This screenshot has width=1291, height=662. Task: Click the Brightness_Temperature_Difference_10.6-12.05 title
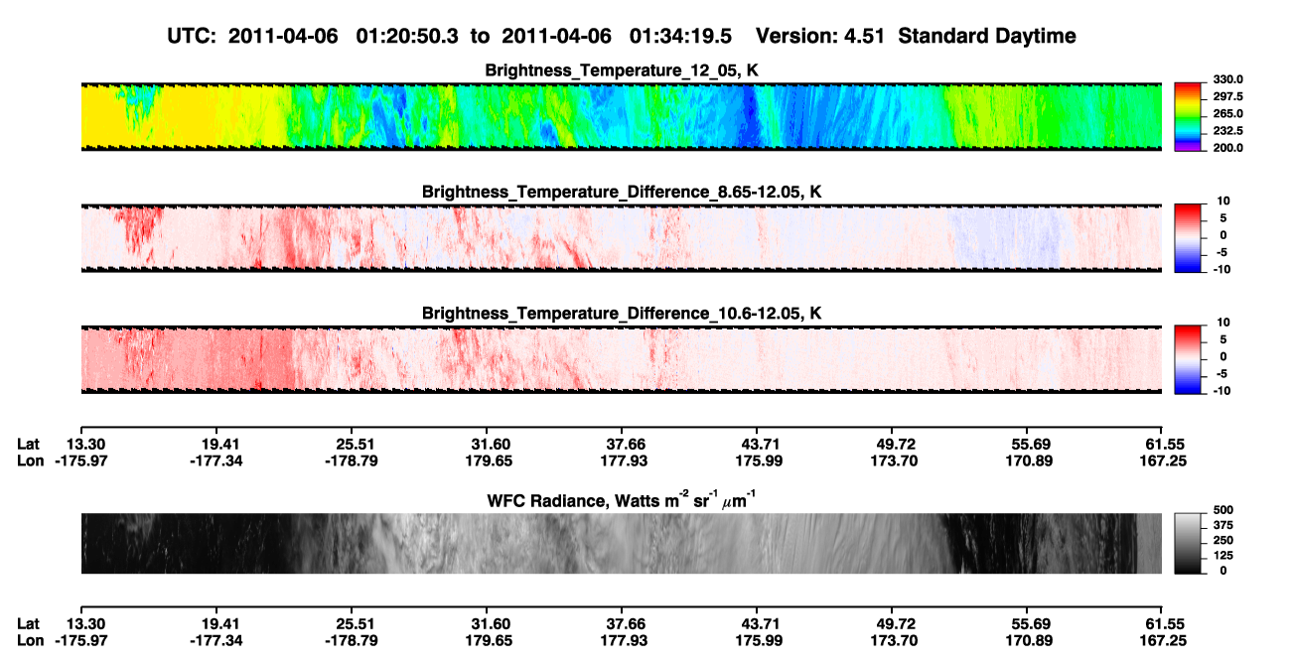point(622,314)
